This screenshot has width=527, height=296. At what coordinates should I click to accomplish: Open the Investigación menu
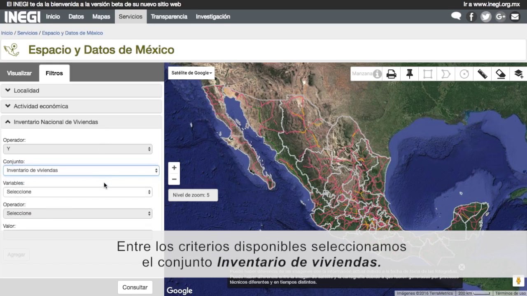coord(213,17)
